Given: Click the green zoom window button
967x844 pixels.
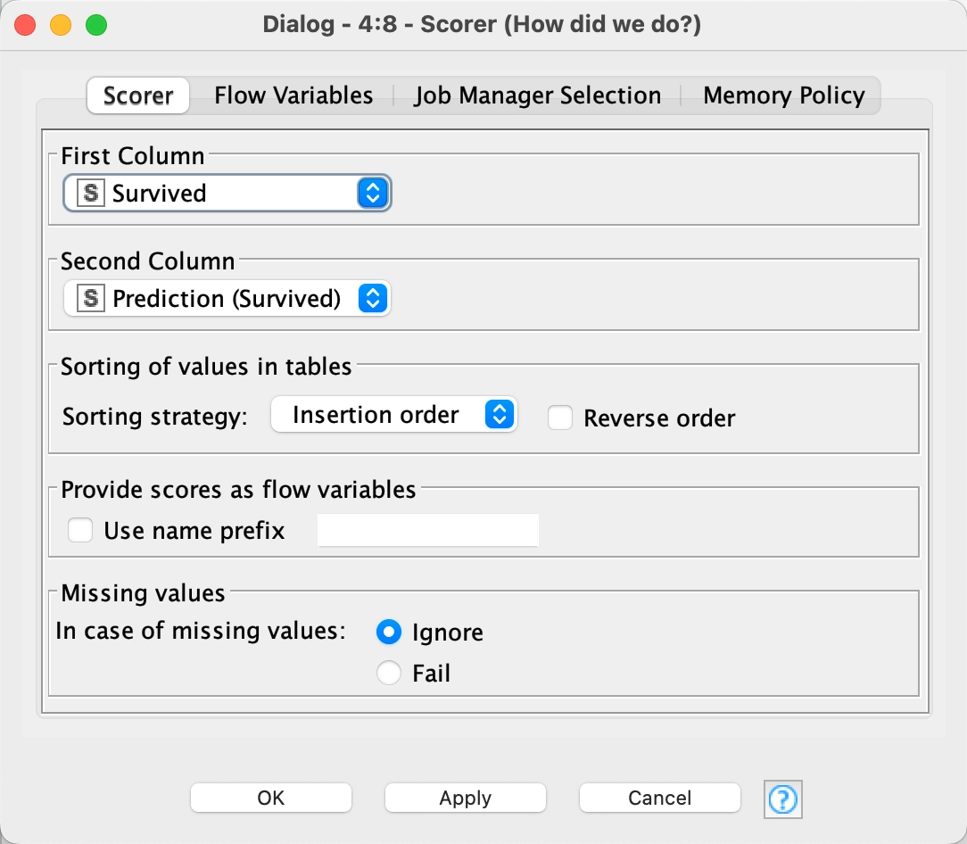Looking at the screenshot, I should pos(96,25).
